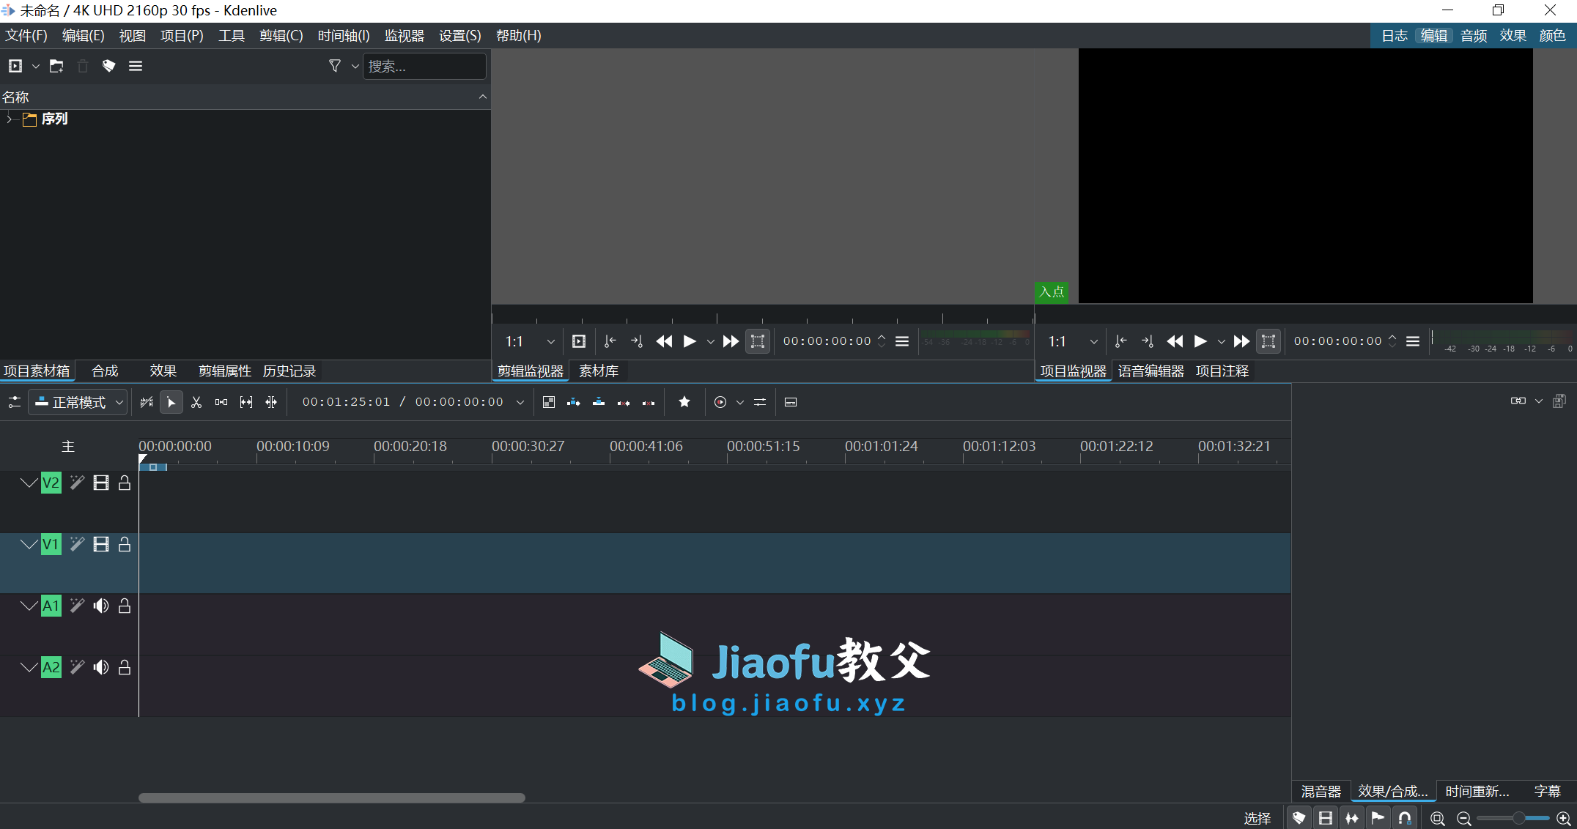Activate the spacer tool in timeline toolbar
The image size is (1577, 829).
pos(221,402)
